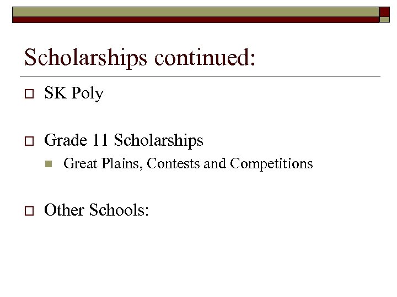Click the horizontal rule under the title

[x=198, y=75]
